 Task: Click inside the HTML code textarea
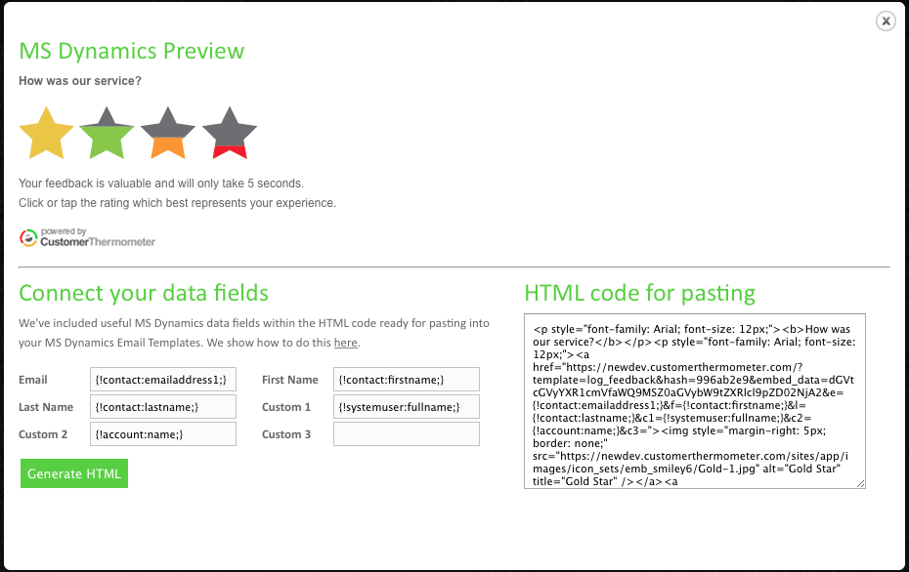coord(695,401)
